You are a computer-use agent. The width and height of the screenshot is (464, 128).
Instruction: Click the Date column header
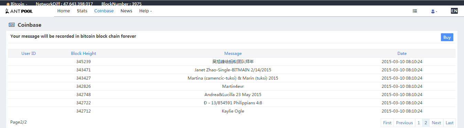402,54
